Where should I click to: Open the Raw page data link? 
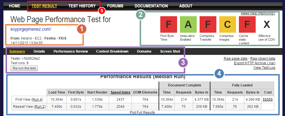click(235, 59)
